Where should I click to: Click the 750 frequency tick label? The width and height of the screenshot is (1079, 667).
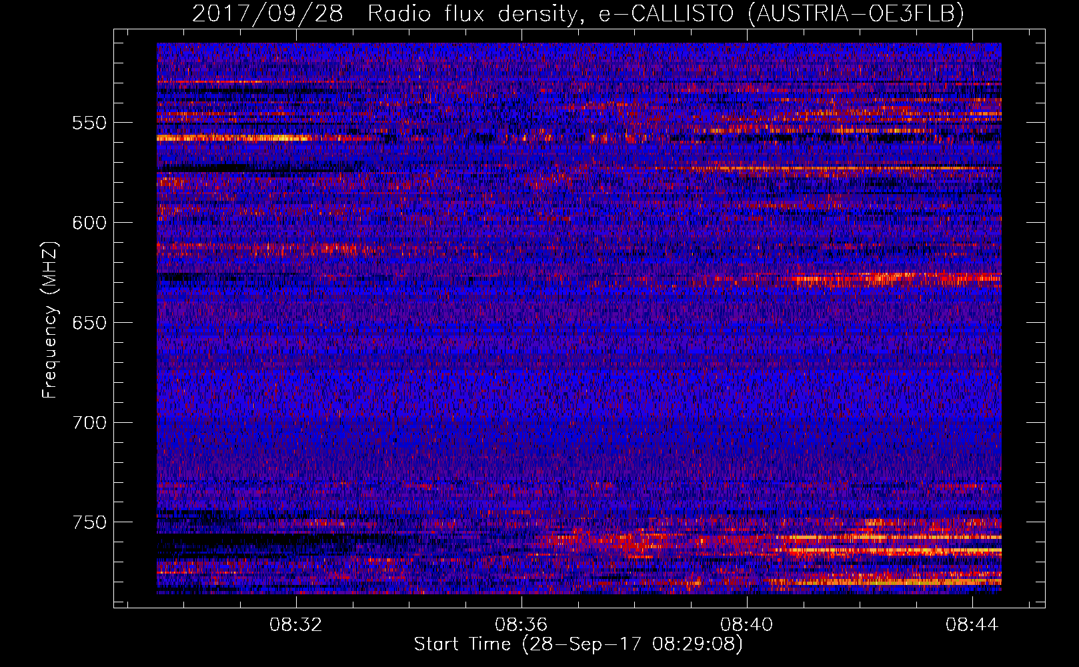coord(89,522)
